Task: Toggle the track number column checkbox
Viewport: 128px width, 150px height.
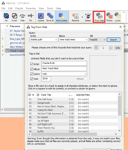Action: (x=29, y=95)
